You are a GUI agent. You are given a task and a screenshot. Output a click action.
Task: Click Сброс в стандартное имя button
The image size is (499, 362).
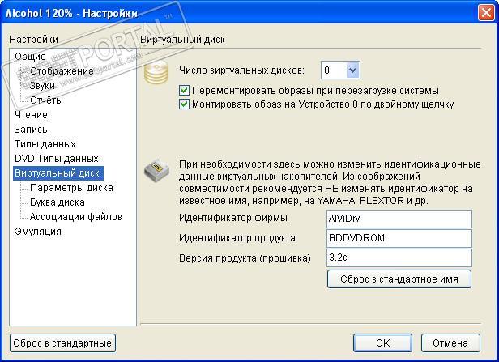(x=399, y=279)
